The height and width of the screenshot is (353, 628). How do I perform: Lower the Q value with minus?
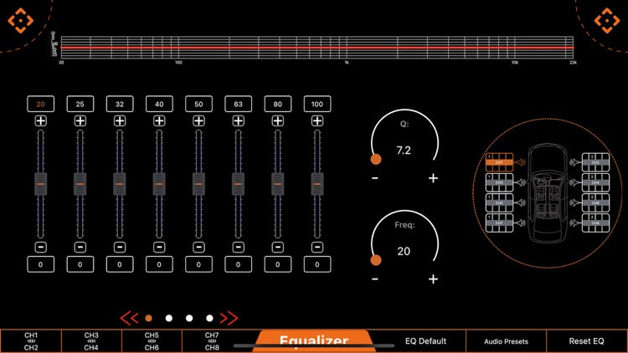pos(375,178)
